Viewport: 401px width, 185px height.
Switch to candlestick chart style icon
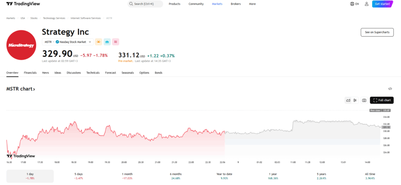click(355, 100)
